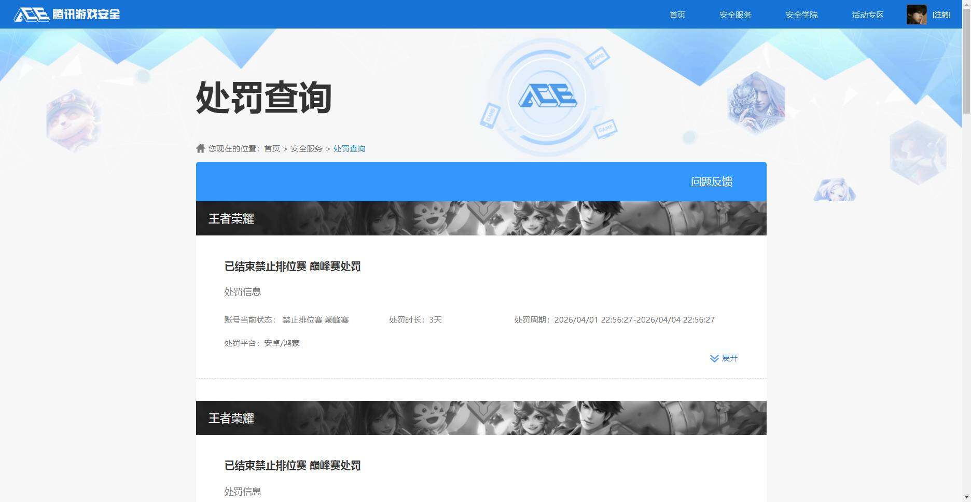Click the [注销] logout link

941,15
